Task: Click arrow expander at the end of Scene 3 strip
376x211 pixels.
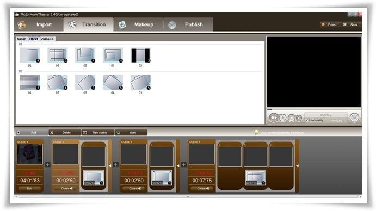Action: pos(178,166)
